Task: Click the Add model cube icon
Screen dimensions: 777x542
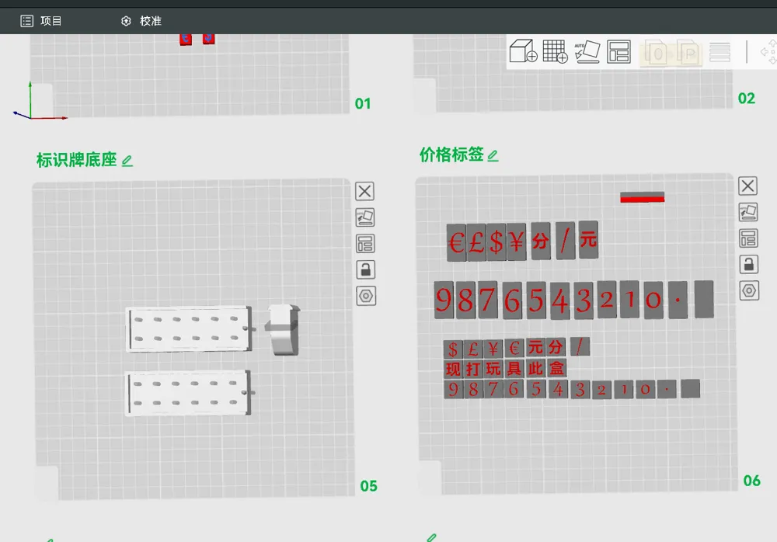Action: (523, 51)
